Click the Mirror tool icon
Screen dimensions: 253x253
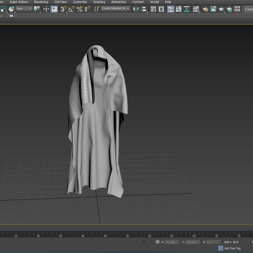coord(136,9)
